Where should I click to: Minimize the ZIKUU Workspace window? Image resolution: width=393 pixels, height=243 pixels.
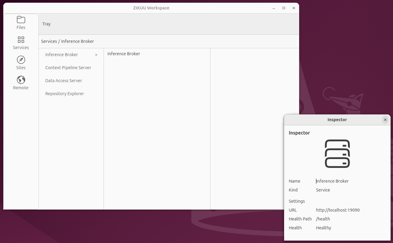tap(274, 8)
